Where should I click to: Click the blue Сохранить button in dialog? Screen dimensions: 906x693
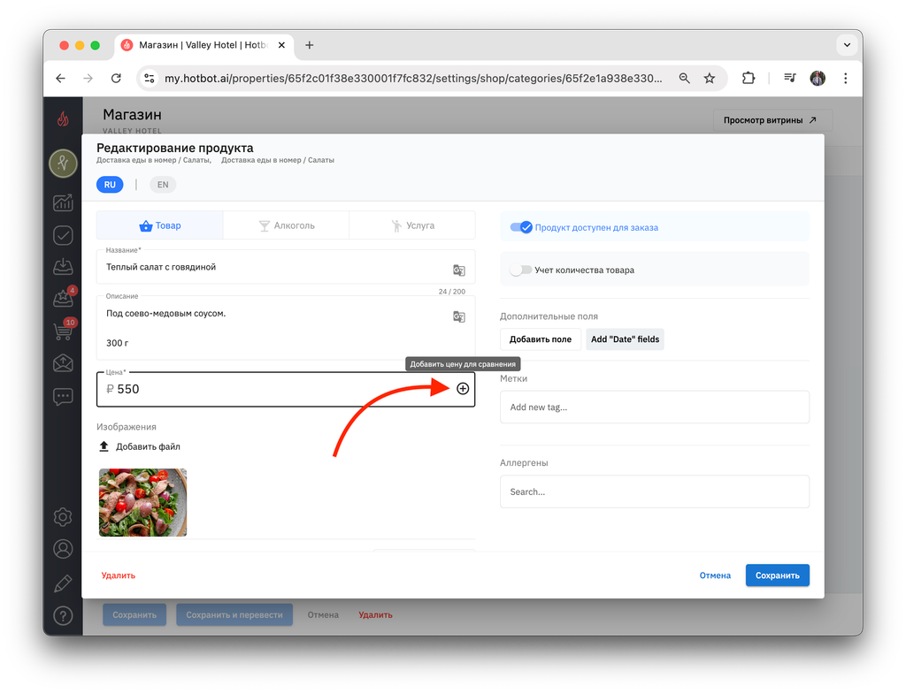(778, 575)
